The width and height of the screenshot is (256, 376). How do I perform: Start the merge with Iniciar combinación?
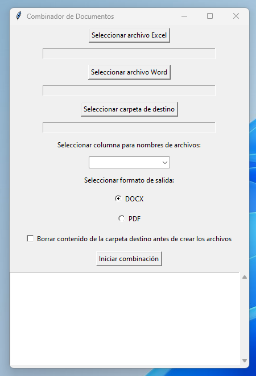pos(129,259)
